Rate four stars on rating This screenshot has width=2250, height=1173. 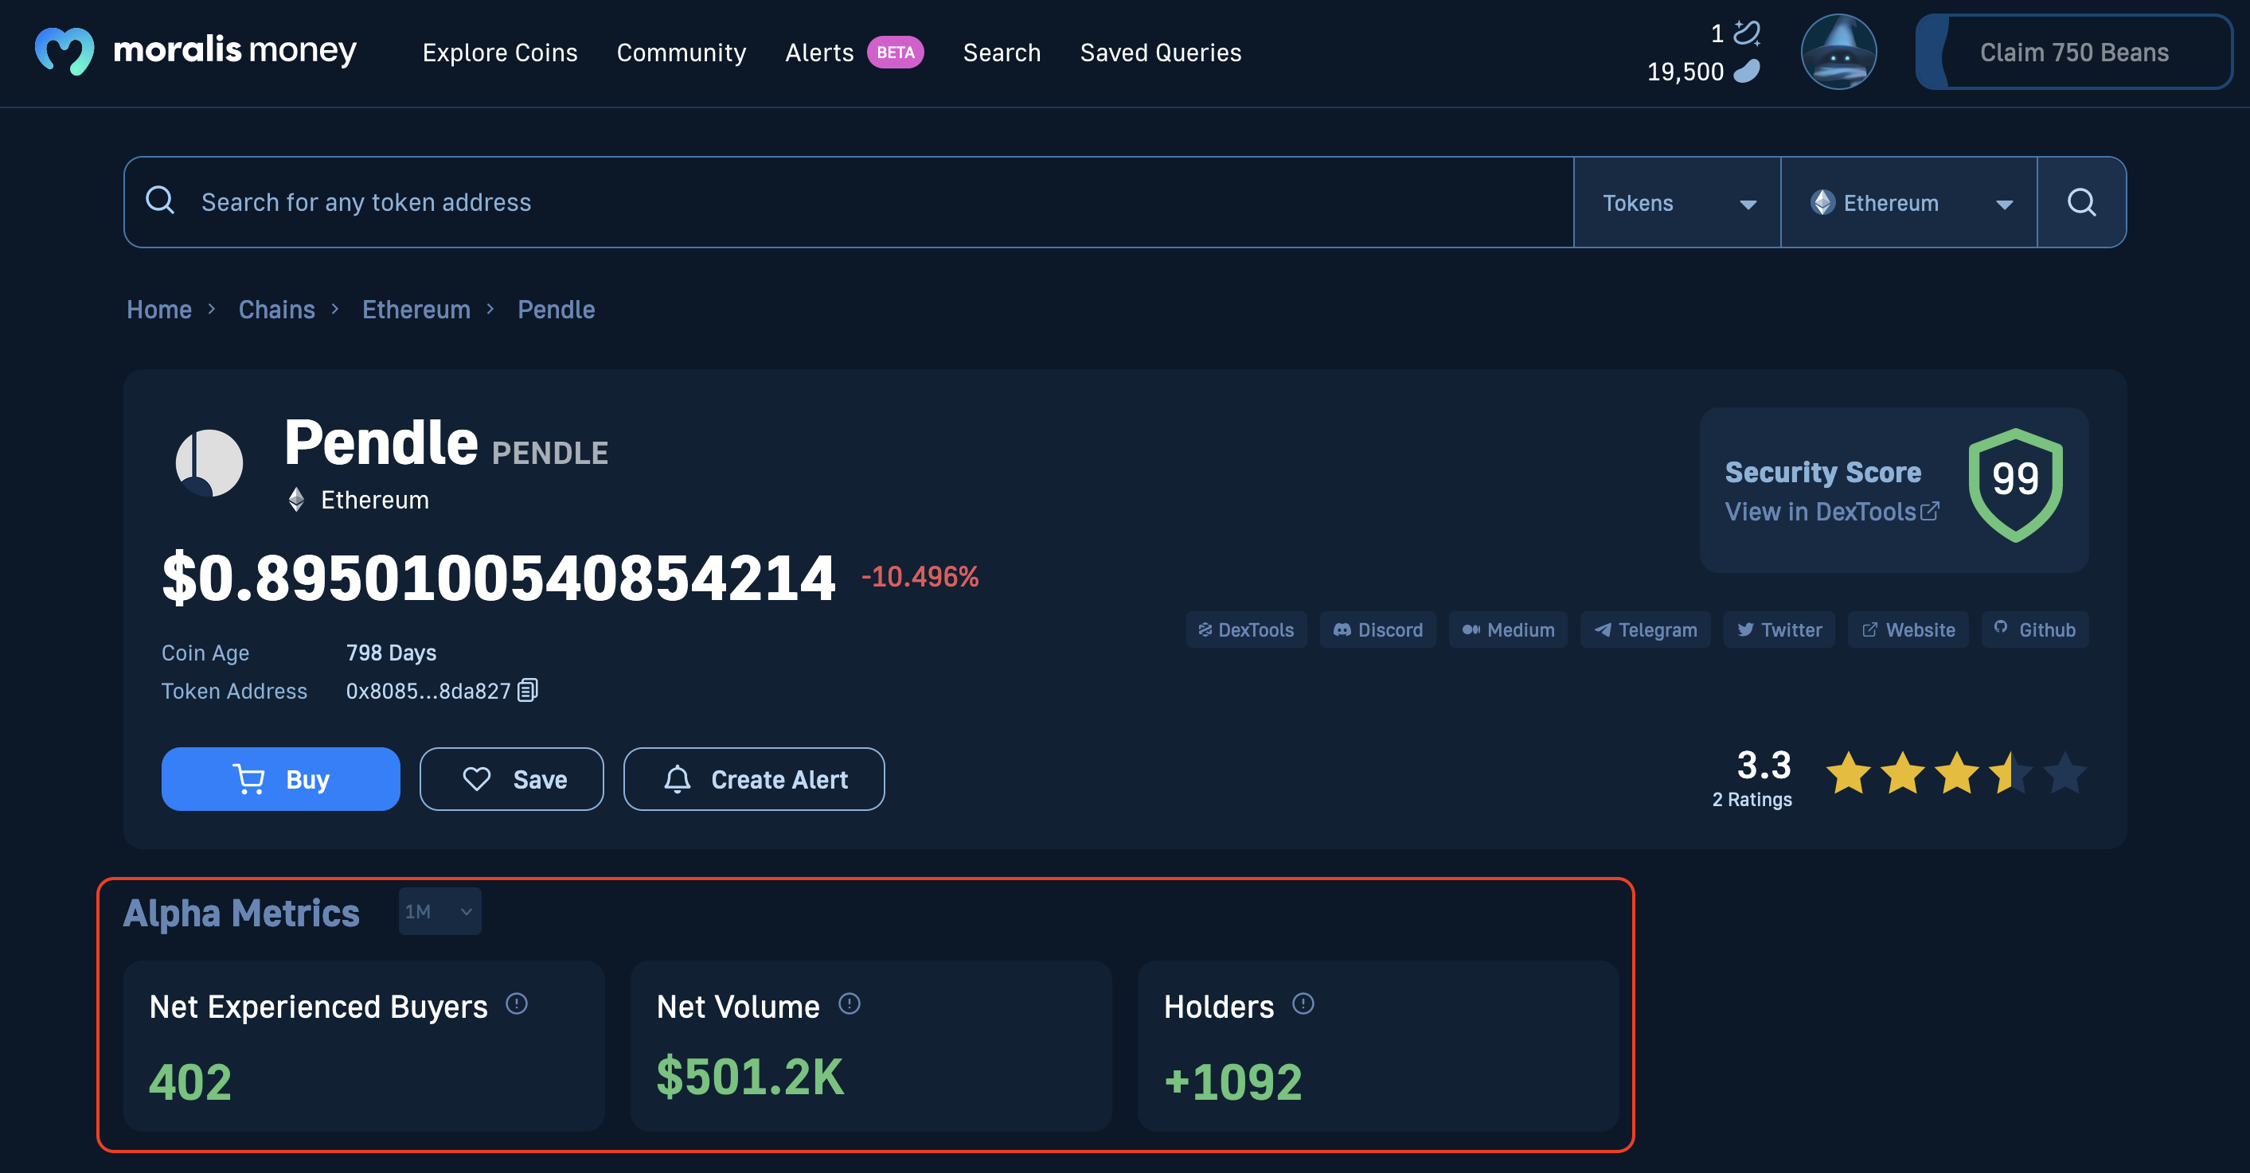coord(2010,774)
